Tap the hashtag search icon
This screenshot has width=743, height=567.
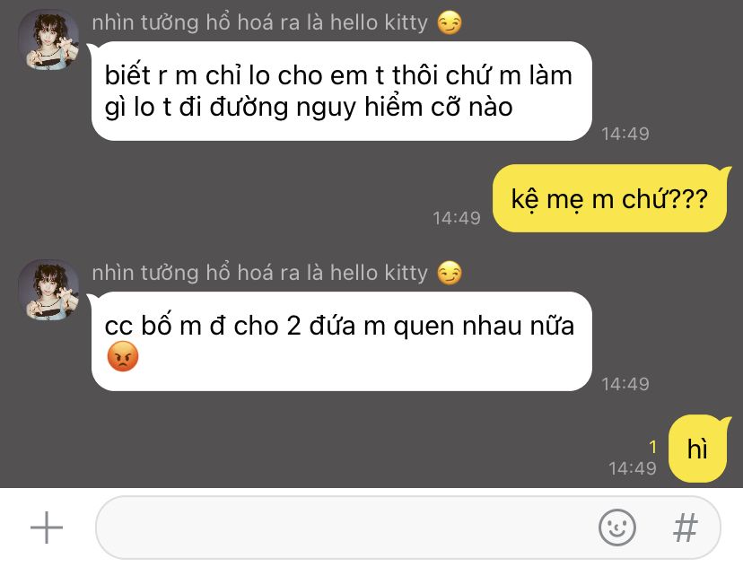coord(686,528)
